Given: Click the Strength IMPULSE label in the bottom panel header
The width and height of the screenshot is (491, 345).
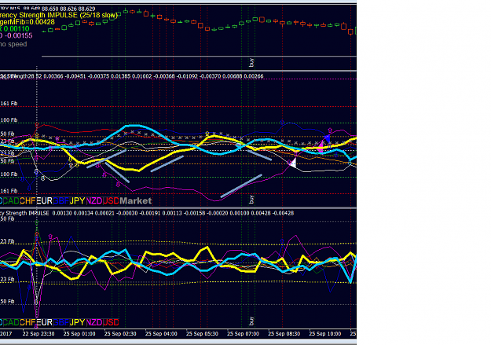Looking at the screenshot, I should click(27, 213).
